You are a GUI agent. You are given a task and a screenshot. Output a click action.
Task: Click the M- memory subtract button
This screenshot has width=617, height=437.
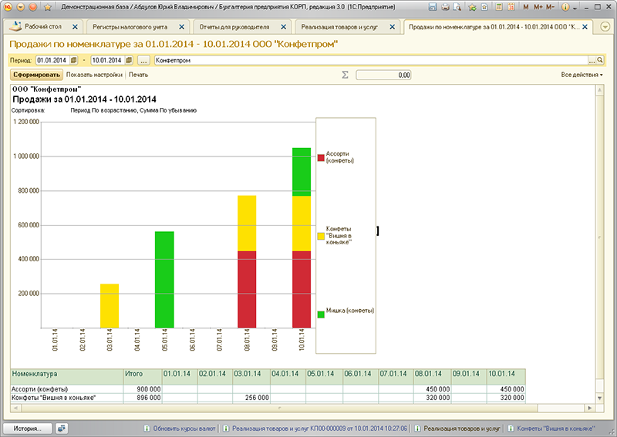[550, 7]
